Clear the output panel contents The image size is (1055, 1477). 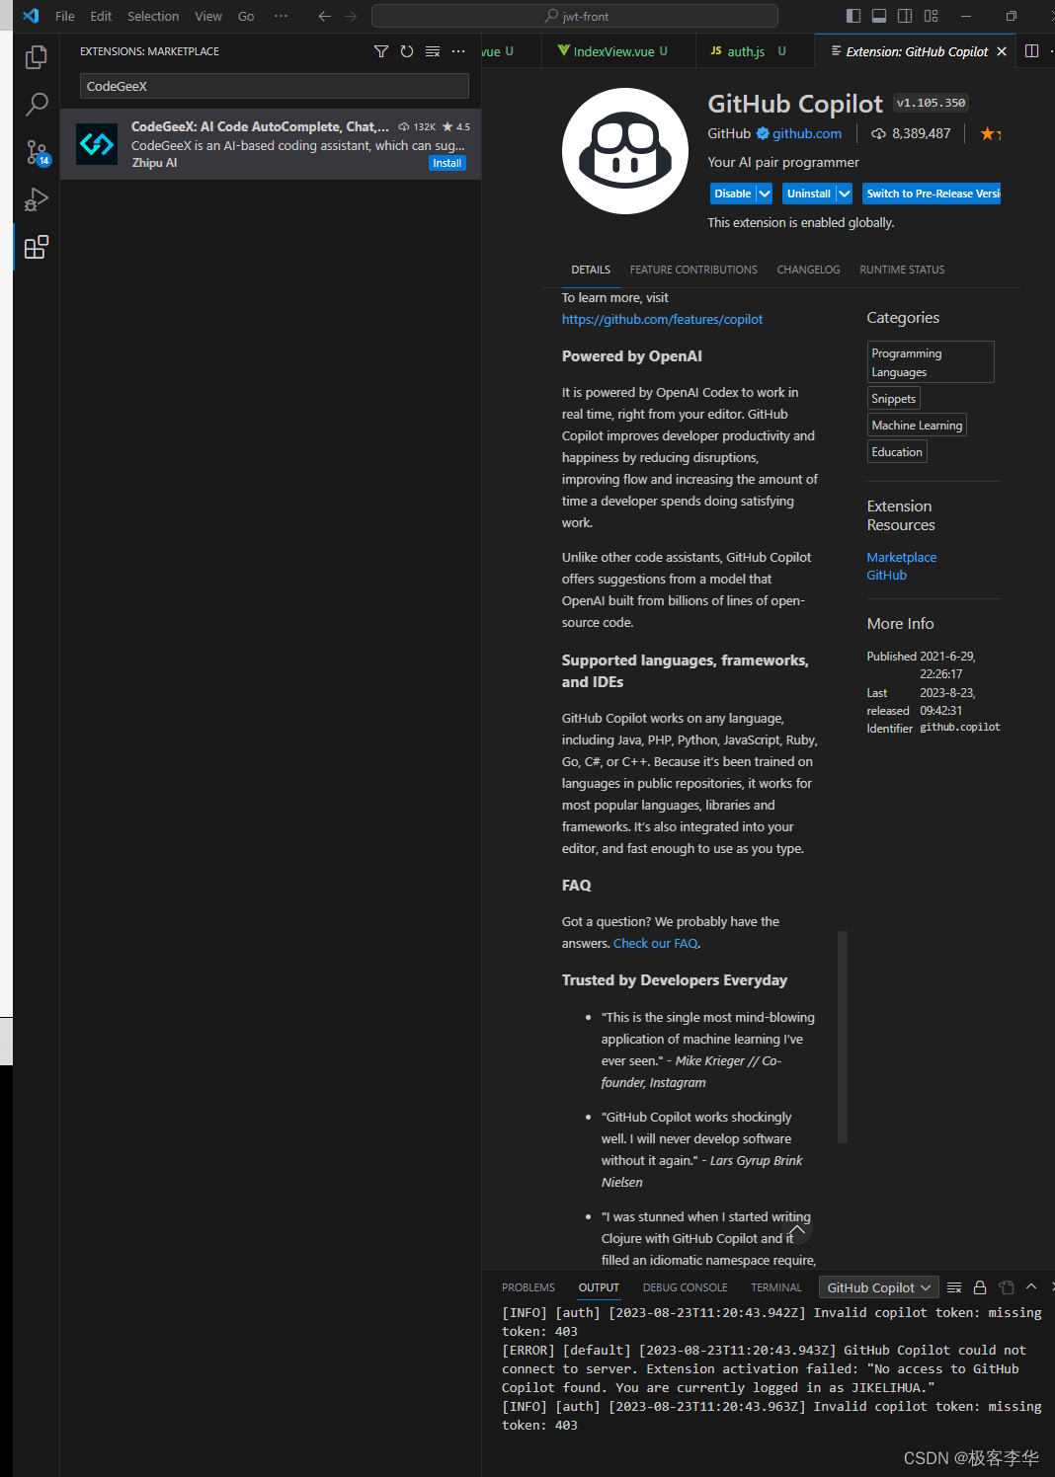tap(954, 1287)
